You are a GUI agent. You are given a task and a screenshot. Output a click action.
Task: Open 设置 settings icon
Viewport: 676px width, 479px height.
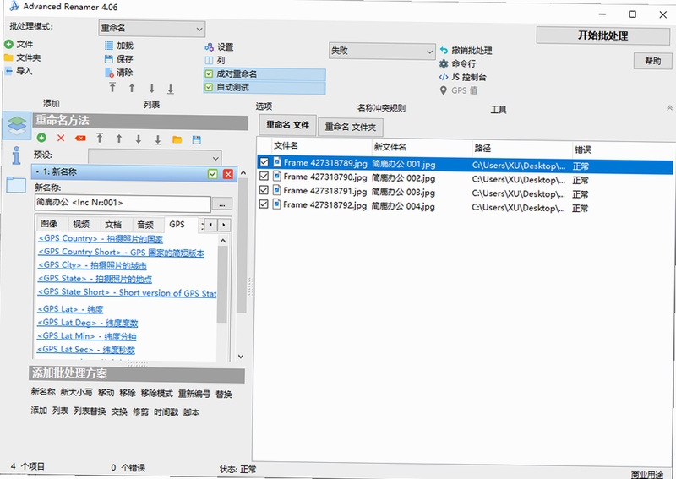(209, 46)
